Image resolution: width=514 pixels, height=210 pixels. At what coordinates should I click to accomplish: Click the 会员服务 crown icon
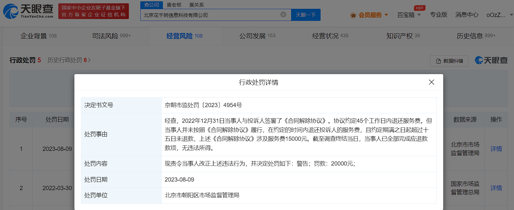point(353,15)
